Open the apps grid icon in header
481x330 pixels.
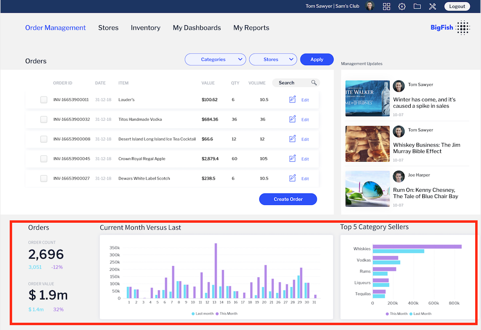tap(386, 6)
